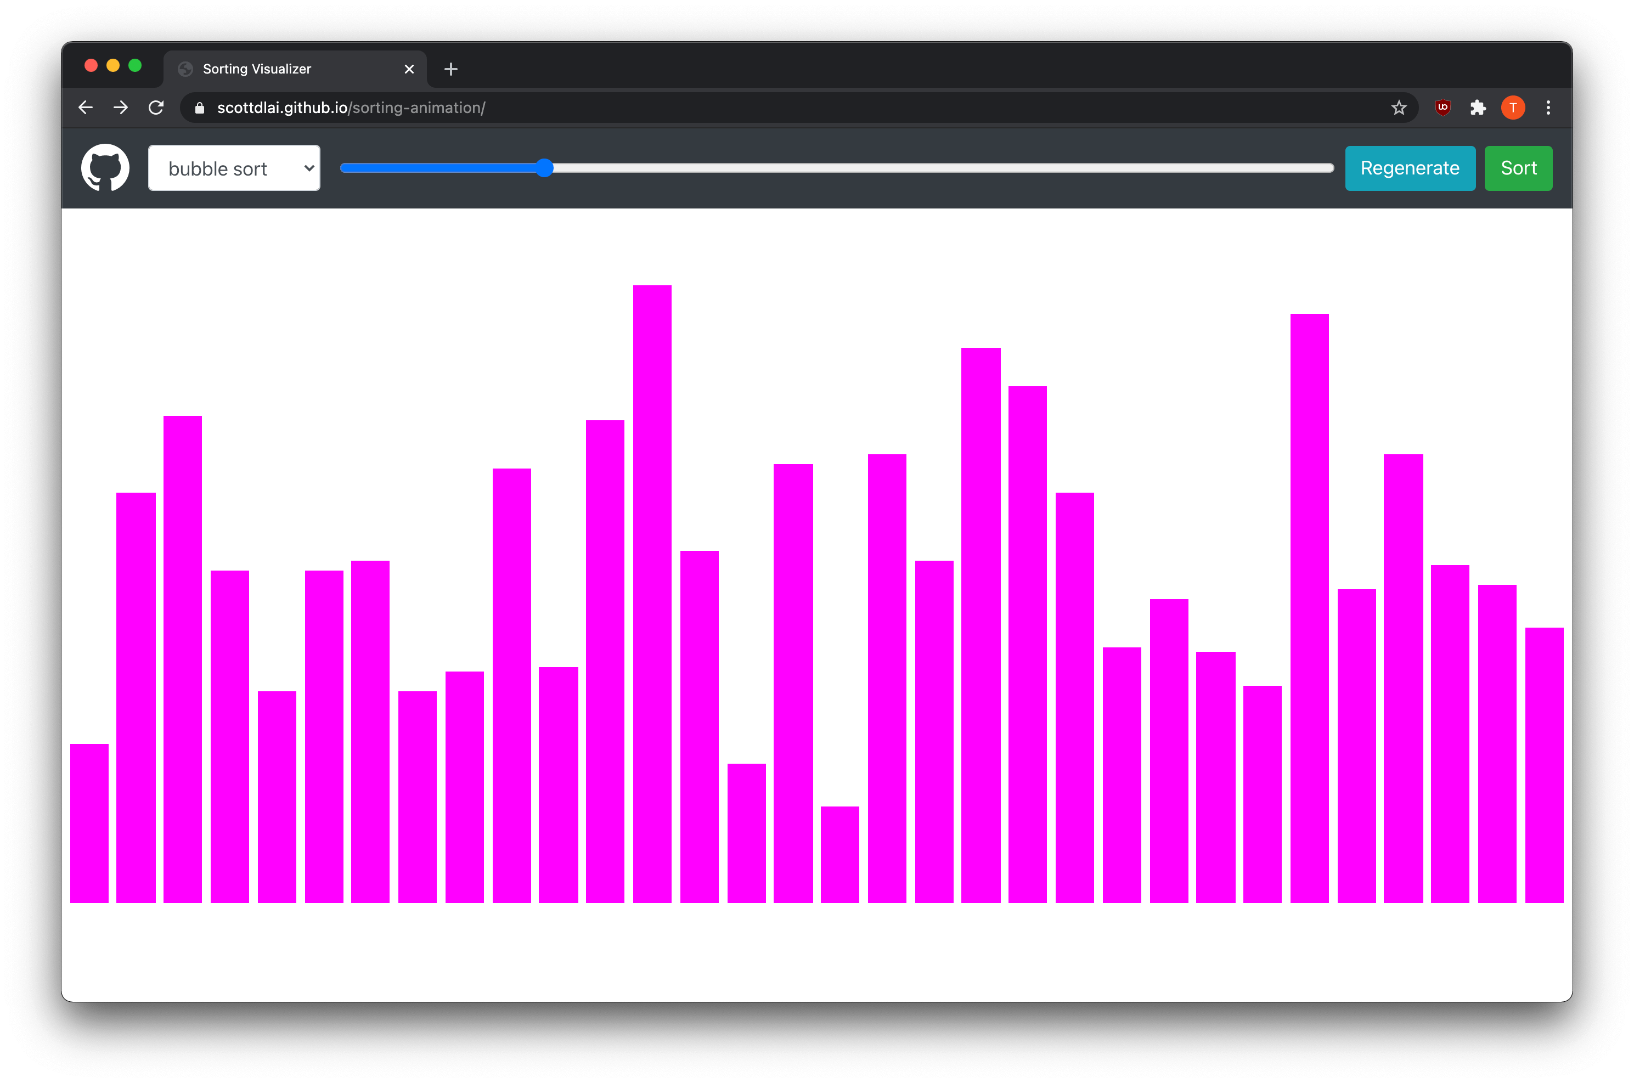Open the GitHub repository logo link
The image size is (1634, 1083).
coord(105,168)
